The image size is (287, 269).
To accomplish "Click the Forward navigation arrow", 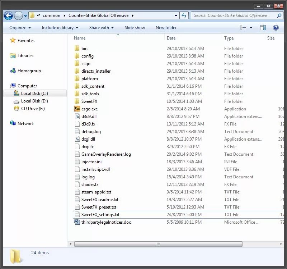I will coord(18,15).
